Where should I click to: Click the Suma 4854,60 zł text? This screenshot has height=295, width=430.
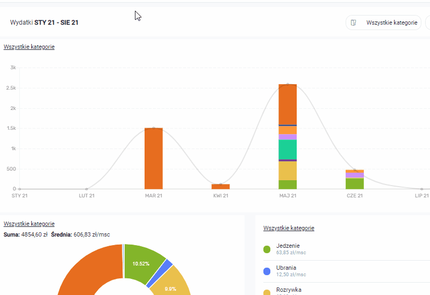[25, 234]
